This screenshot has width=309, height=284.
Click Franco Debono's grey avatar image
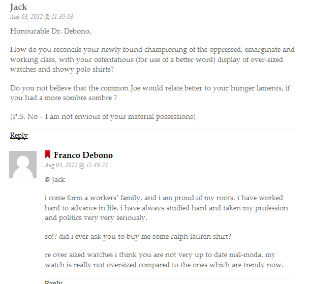[x=23, y=165]
